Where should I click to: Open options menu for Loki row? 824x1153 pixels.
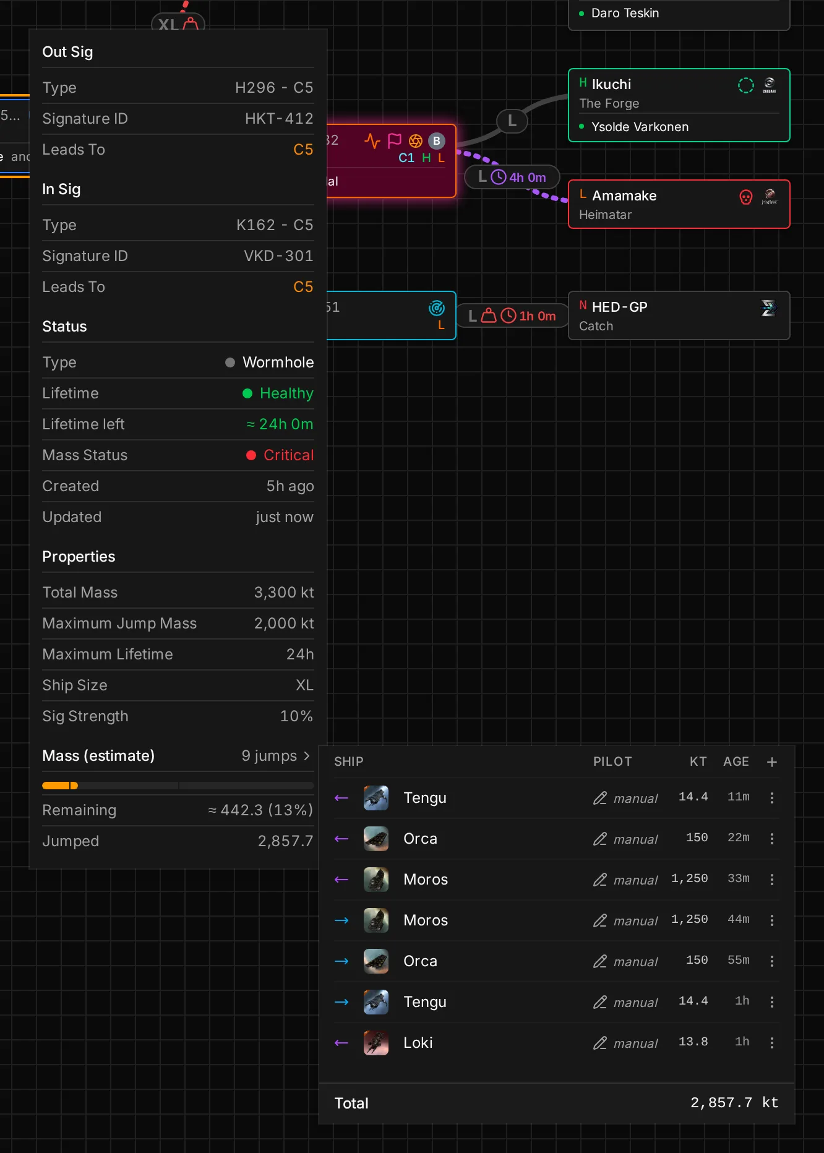click(771, 1042)
